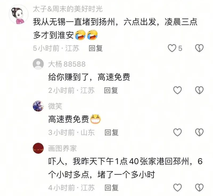Open 画图养家's dark red avatar
The height and width of the screenshot is (196, 213).
pos(38,148)
